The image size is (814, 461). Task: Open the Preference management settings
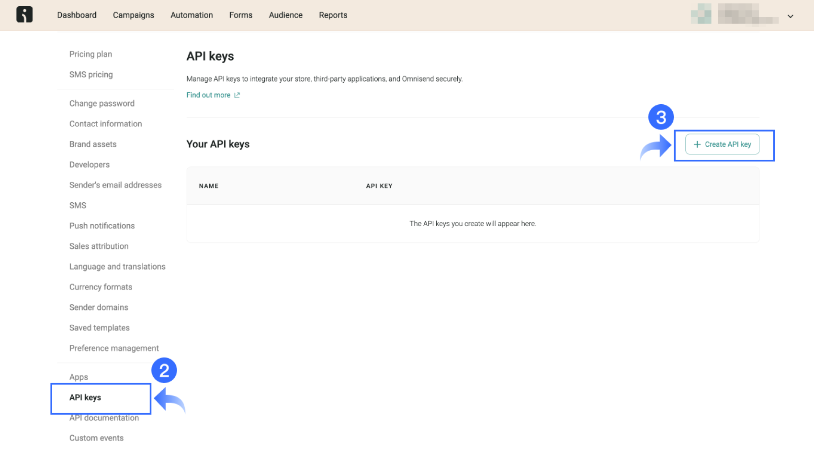pyautogui.click(x=114, y=348)
